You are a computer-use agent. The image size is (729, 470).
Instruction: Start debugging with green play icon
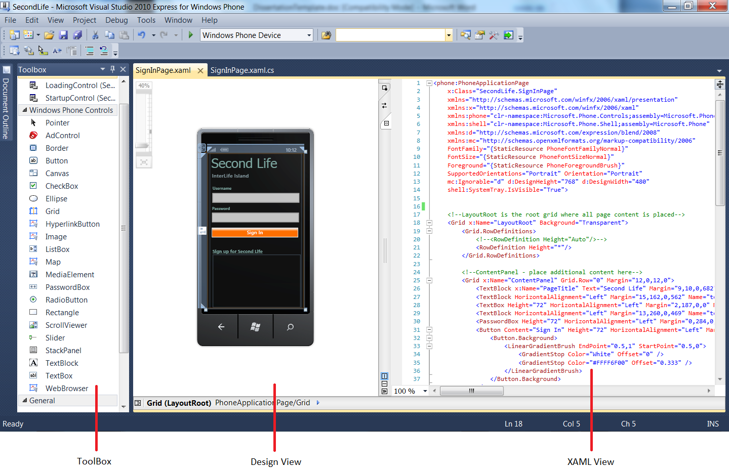click(x=191, y=35)
